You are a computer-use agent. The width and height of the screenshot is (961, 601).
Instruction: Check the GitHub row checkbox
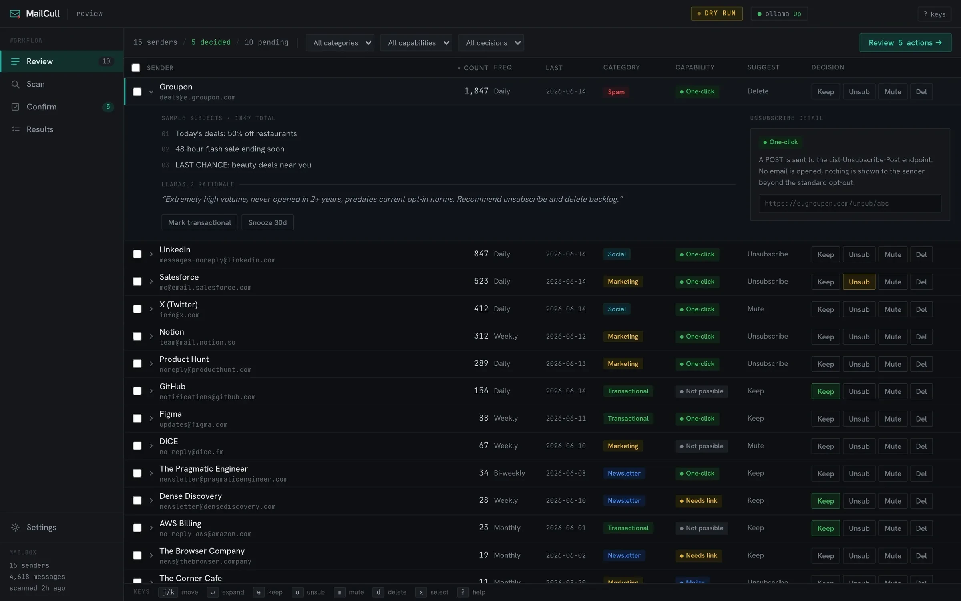coord(137,391)
